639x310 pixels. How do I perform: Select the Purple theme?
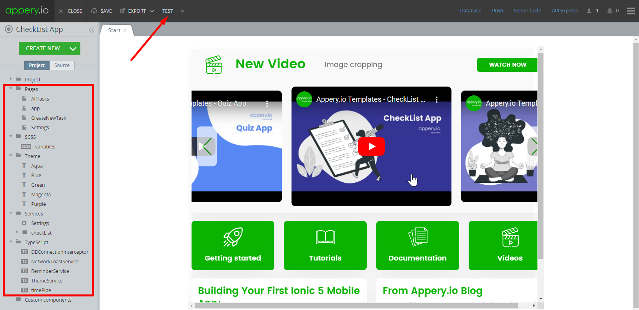[x=38, y=204]
